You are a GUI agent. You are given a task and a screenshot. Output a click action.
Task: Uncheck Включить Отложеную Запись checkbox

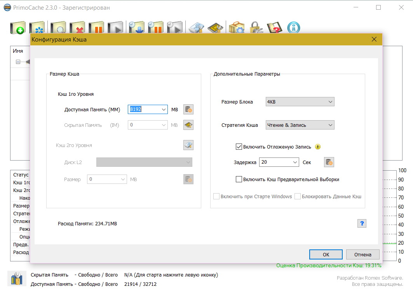(239, 147)
